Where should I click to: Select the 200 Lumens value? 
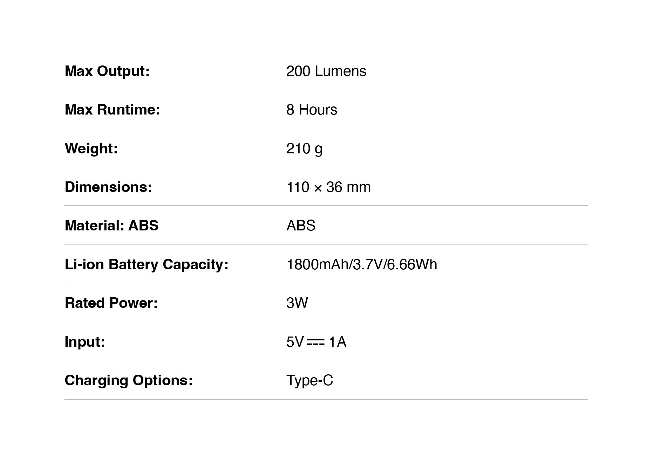pyautogui.click(x=326, y=71)
